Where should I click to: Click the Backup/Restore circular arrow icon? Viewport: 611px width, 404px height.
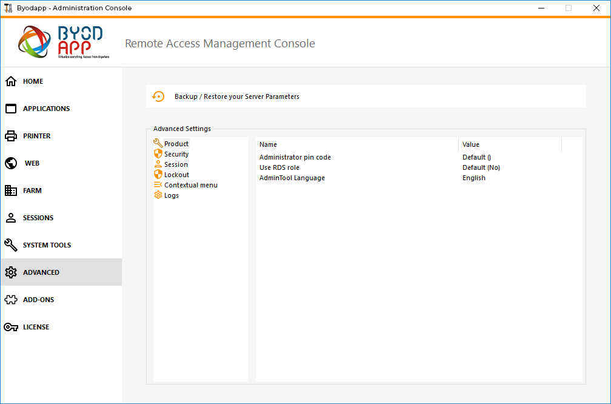[158, 96]
